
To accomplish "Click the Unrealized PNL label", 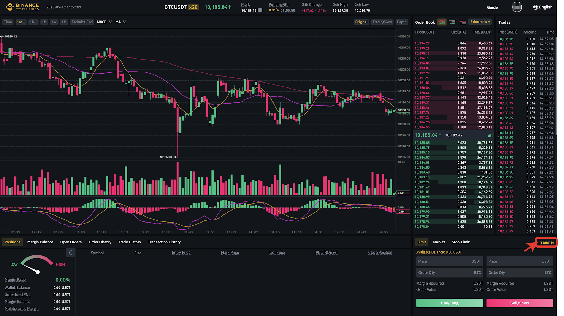I will [17, 295].
